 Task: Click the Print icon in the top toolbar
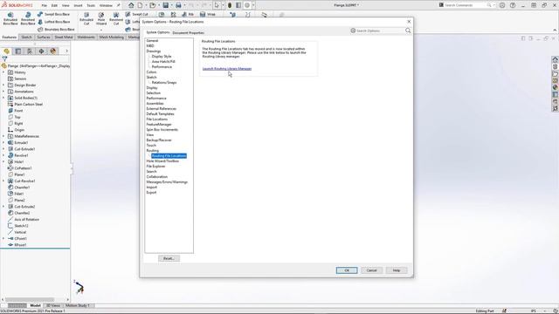coord(178,5)
